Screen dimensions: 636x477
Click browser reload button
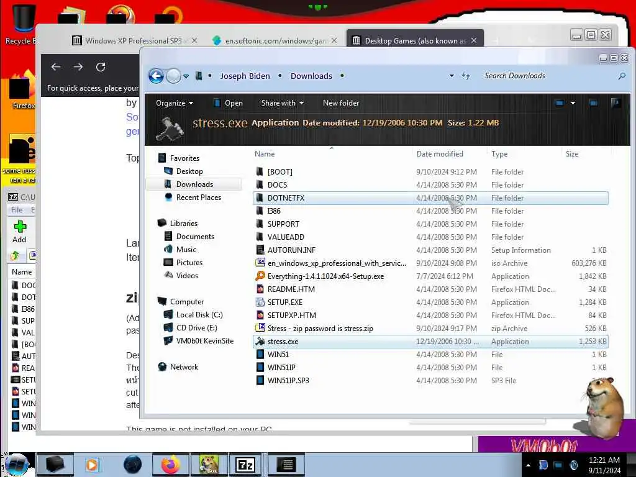click(101, 67)
